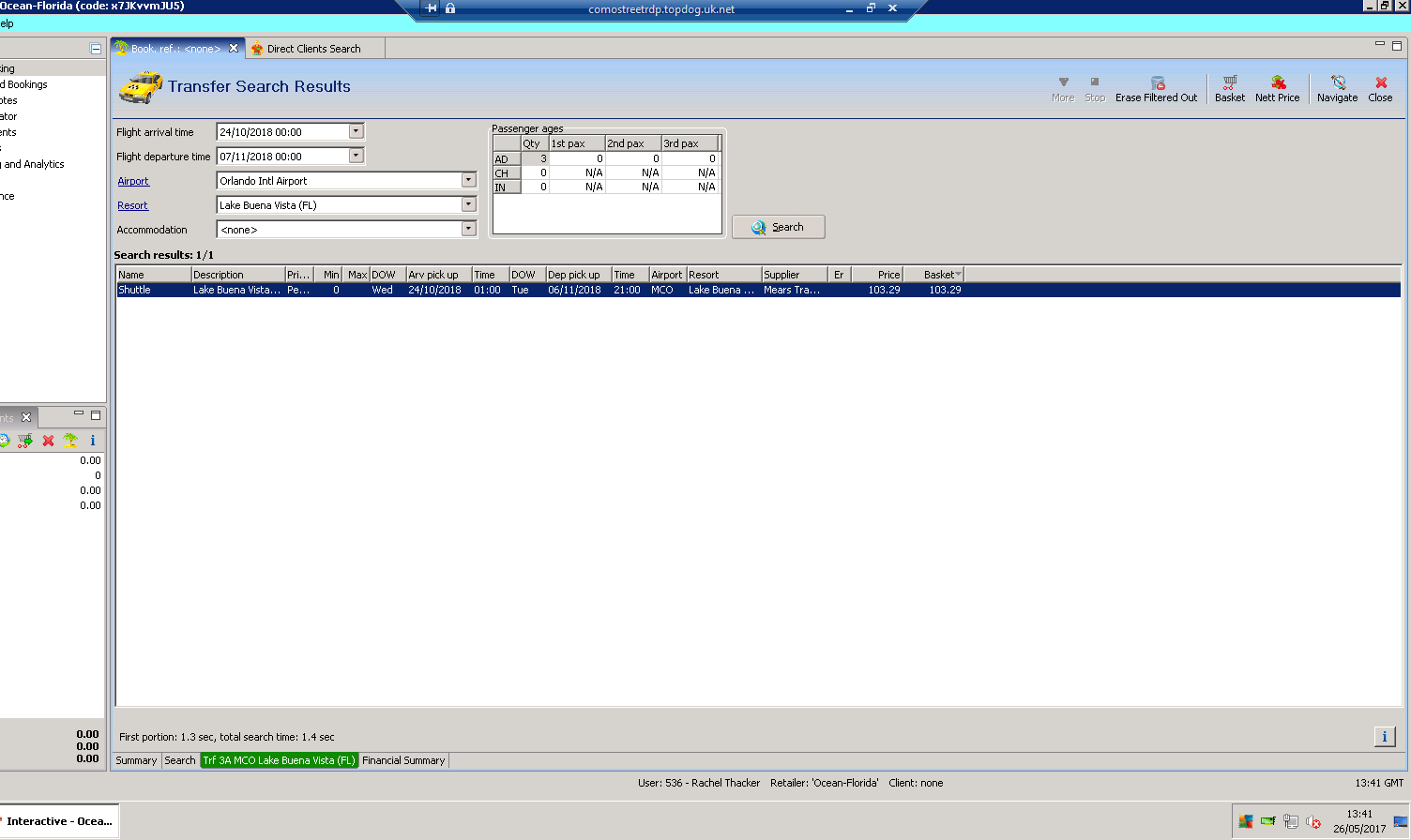Click the 3rd pax column header
Screen dimensions: 1411x840
coord(690,143)
